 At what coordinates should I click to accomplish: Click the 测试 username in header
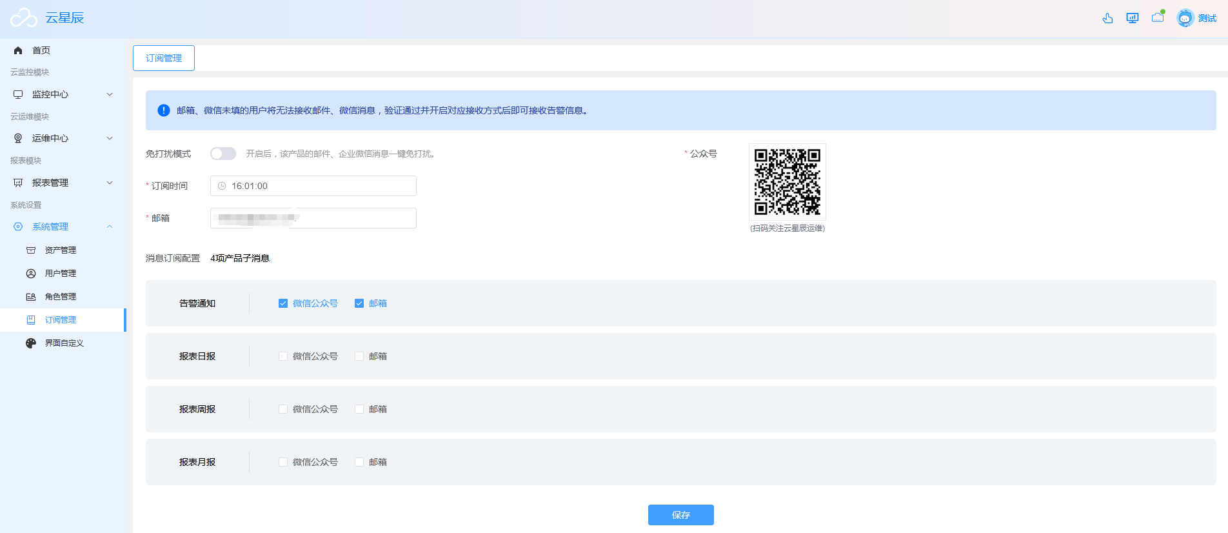click(x=1207, y=18)
